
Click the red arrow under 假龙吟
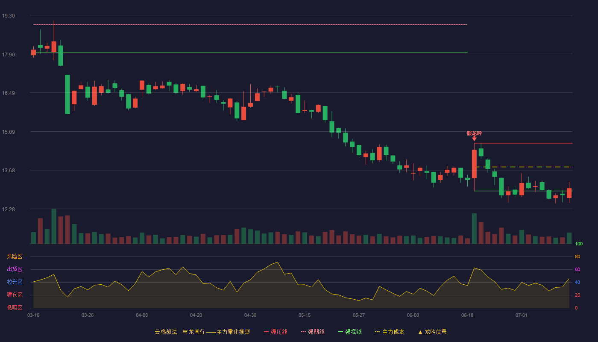(x=474, y=139)
